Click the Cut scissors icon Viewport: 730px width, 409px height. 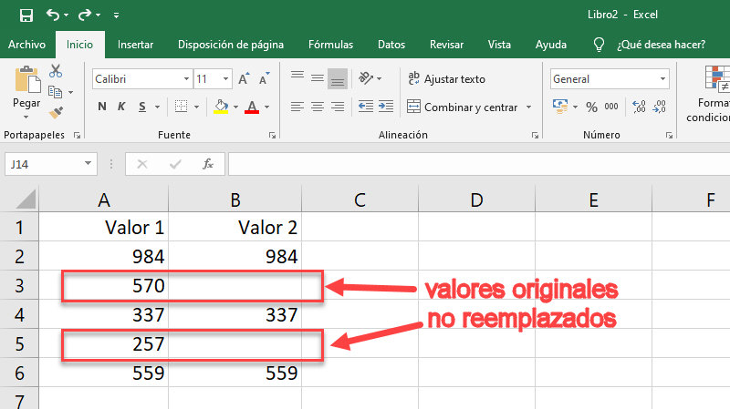point(56,71)
